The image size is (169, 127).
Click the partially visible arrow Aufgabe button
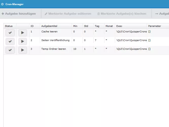coord(162,13)
